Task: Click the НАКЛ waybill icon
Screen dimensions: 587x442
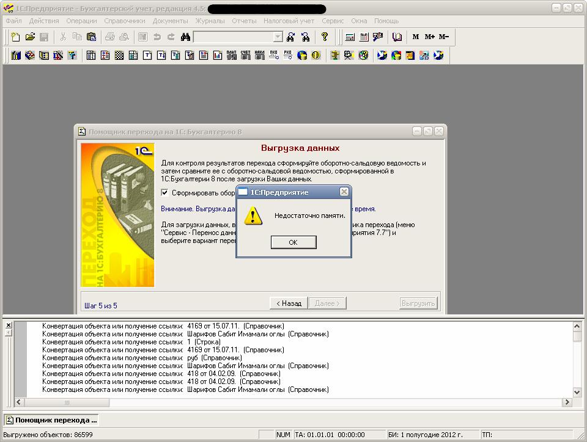Action: click(259, 56)
